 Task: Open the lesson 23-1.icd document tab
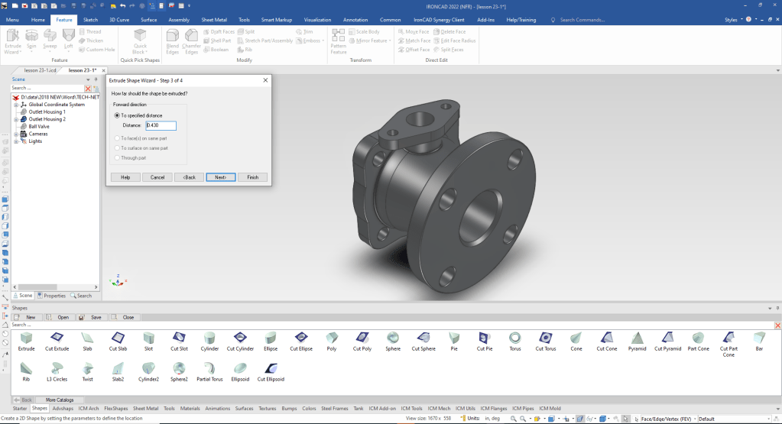[x=41, y=70]
